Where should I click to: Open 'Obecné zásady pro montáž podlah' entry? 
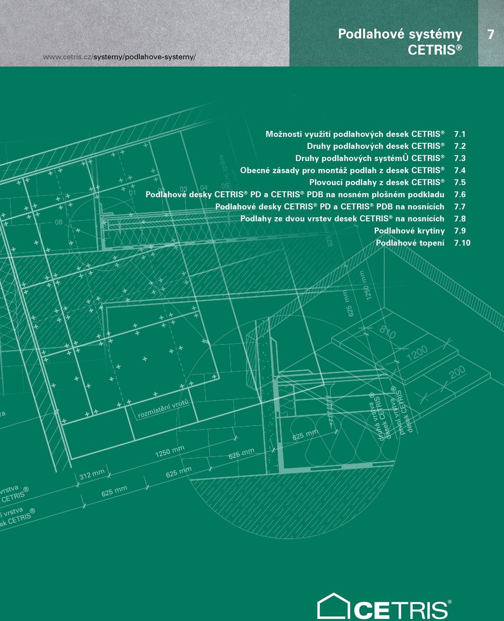click(x=342, y=170)
